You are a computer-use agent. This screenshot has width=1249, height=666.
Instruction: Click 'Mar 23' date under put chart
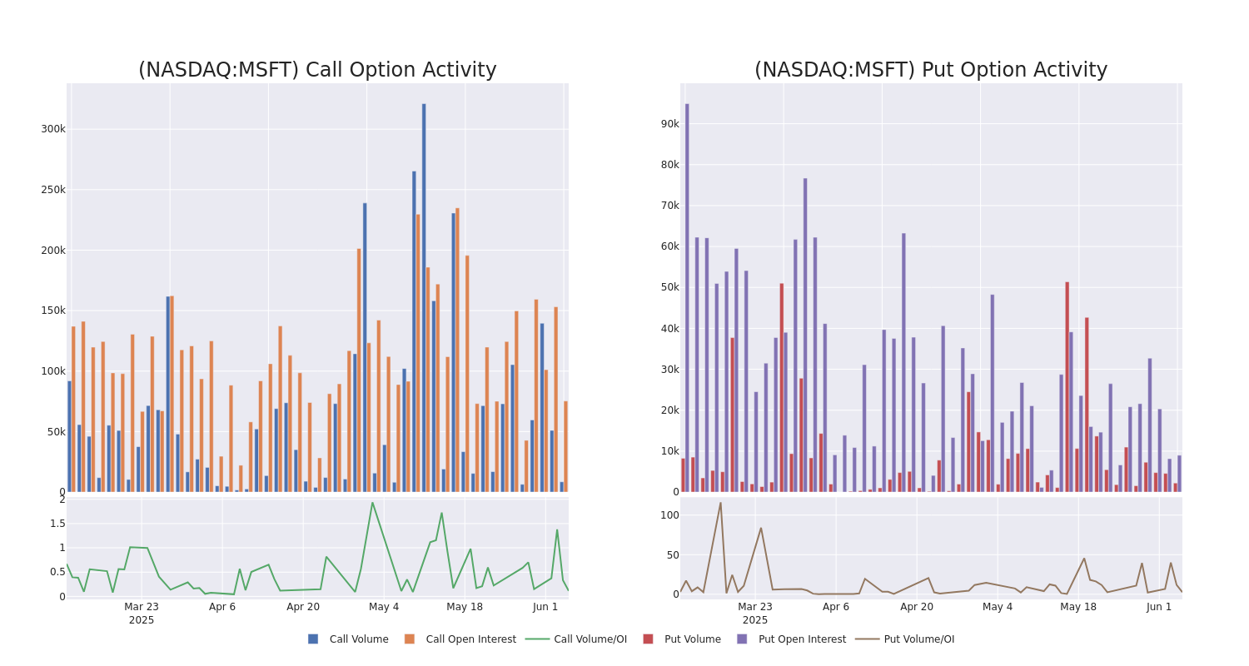[755, 607]
